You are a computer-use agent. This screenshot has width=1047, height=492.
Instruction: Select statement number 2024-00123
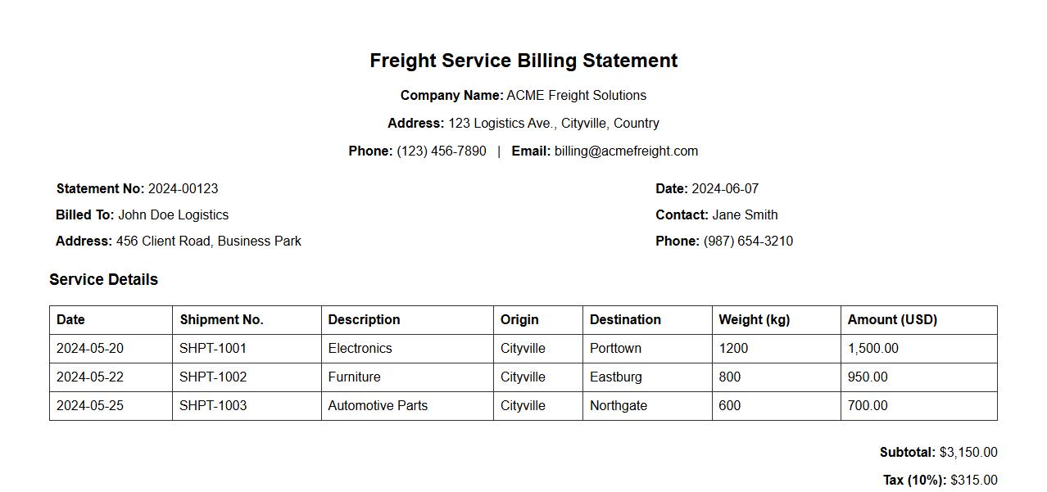(183, 189)
